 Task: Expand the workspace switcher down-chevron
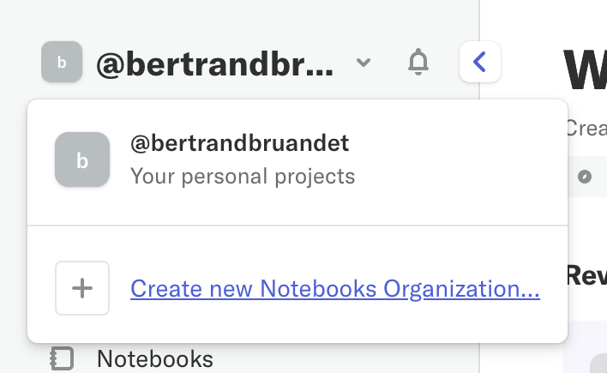pyautogui.click(x=364, y=63)
